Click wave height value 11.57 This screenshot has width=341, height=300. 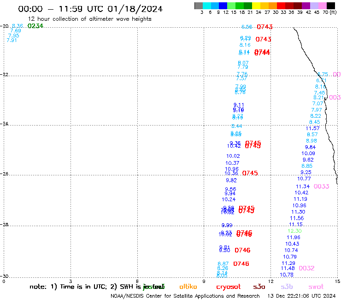pyautogui.click(x=313, y=129)
